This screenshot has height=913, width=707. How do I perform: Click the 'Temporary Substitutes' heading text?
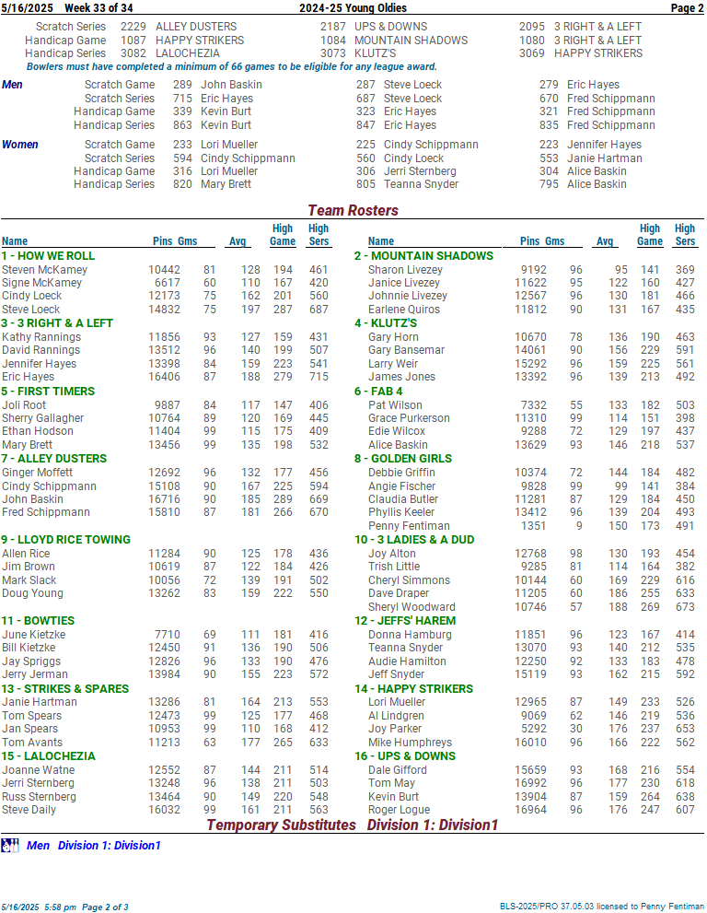(x=282, y=825)
